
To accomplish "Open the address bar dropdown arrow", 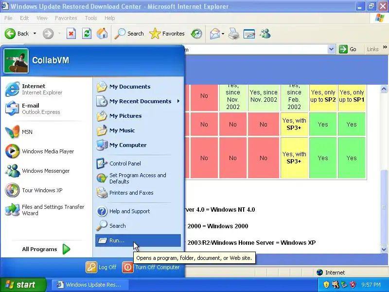I will 331,49.
